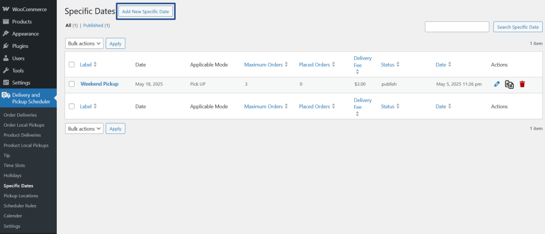The image size is (545, 234).
Task: Toggle the select-all checkbox in table footer
Action: [x=72, y=106]
